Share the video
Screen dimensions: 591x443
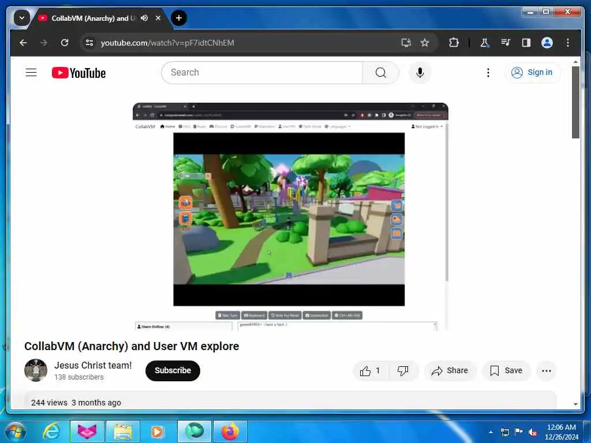(x=450, y=371)
